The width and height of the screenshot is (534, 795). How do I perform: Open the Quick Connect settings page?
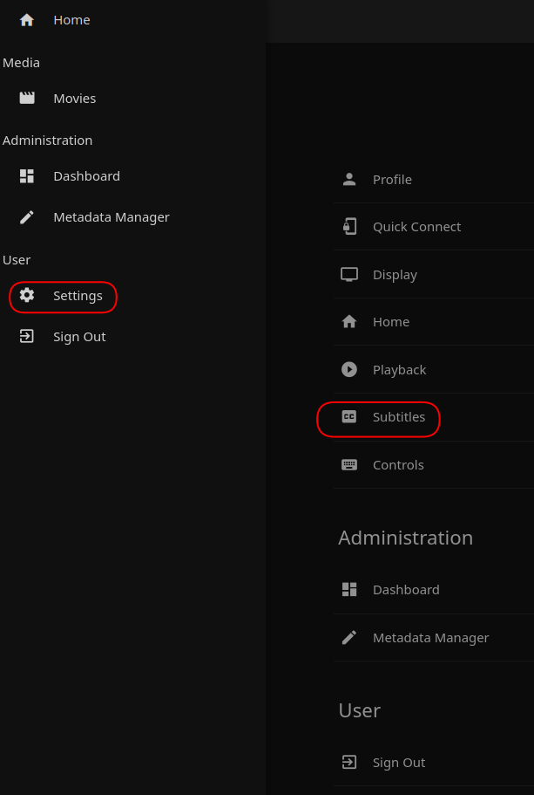[416, 227]
